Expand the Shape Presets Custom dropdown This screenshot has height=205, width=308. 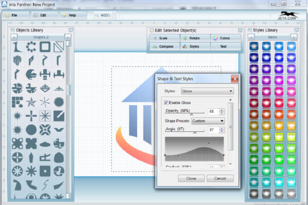[x=208, y=121]
